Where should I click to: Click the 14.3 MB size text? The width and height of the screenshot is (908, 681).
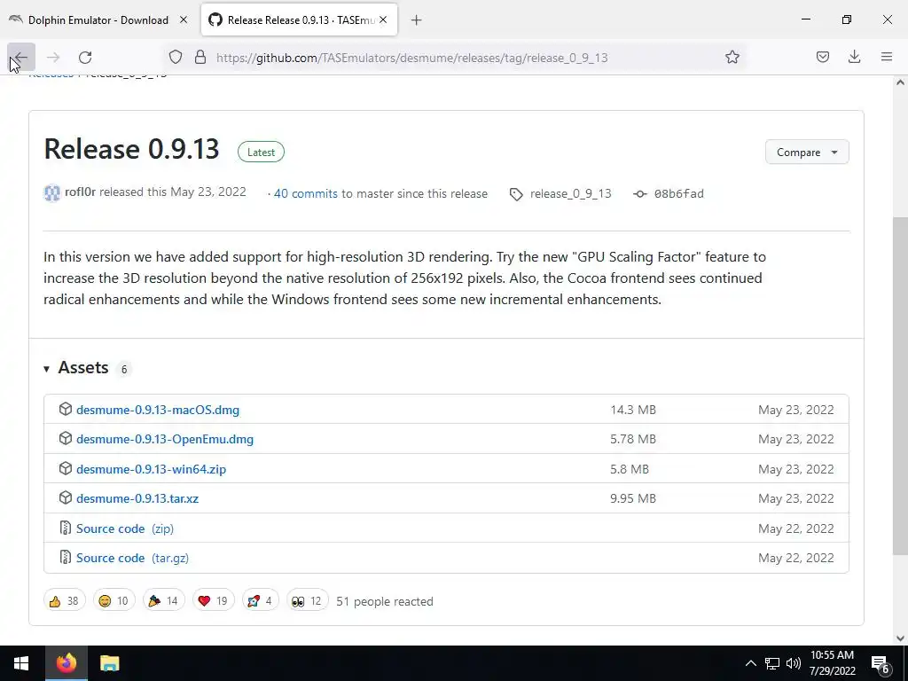click(x=633, y=410)
